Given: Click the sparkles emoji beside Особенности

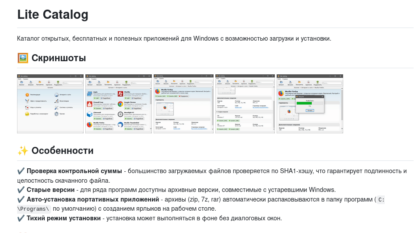Looking at the screenshot, I should (x=23, y=151).
